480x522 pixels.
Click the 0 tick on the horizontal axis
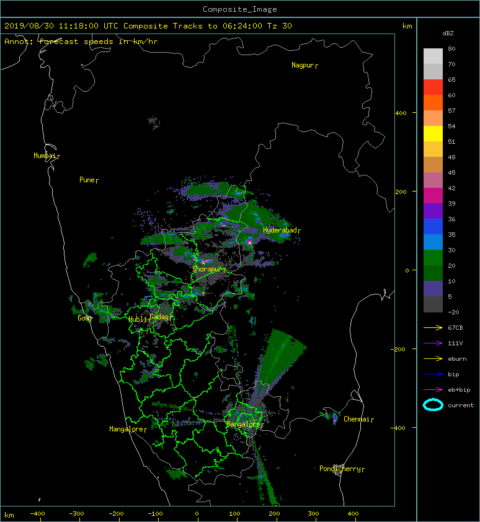tap(197, 514)
